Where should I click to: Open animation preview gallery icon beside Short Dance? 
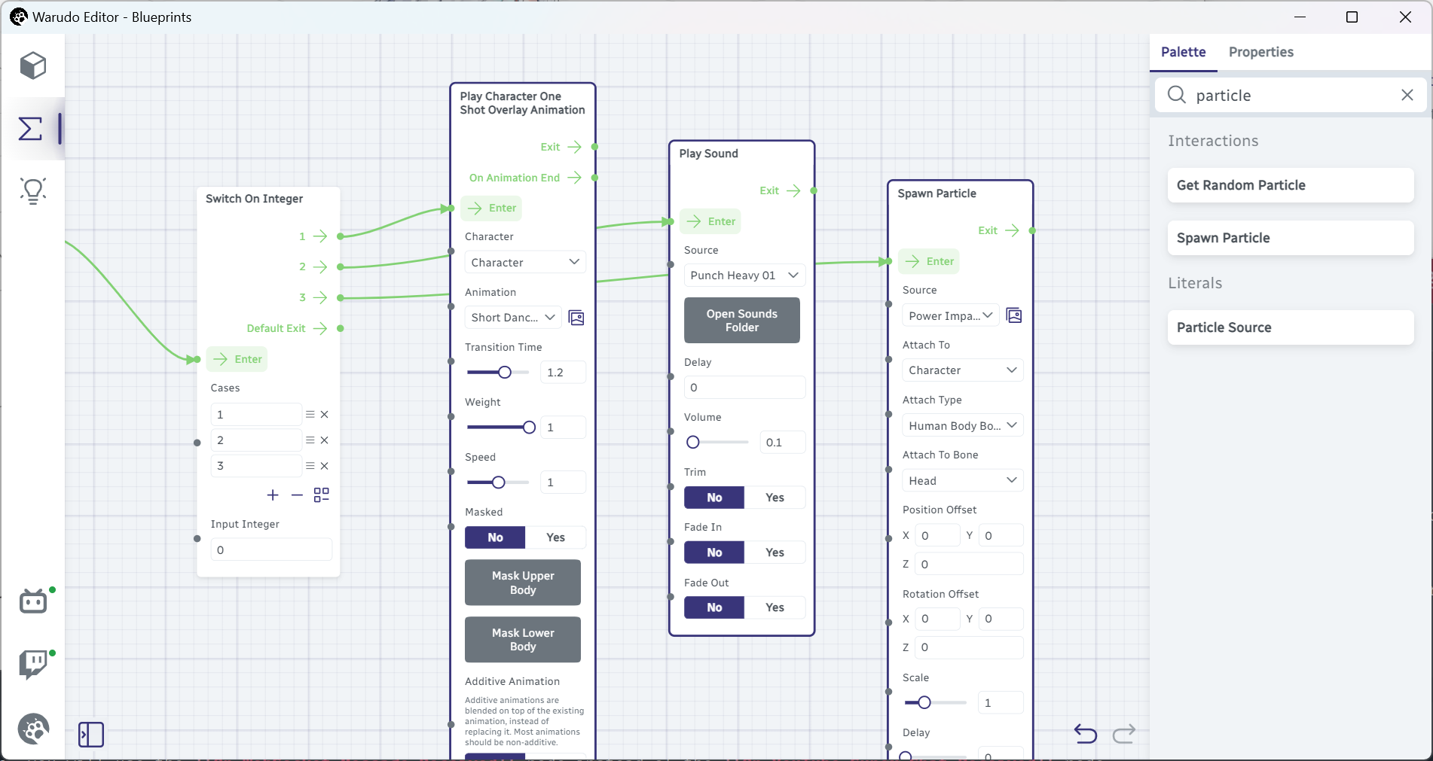[x=576, y=318]
